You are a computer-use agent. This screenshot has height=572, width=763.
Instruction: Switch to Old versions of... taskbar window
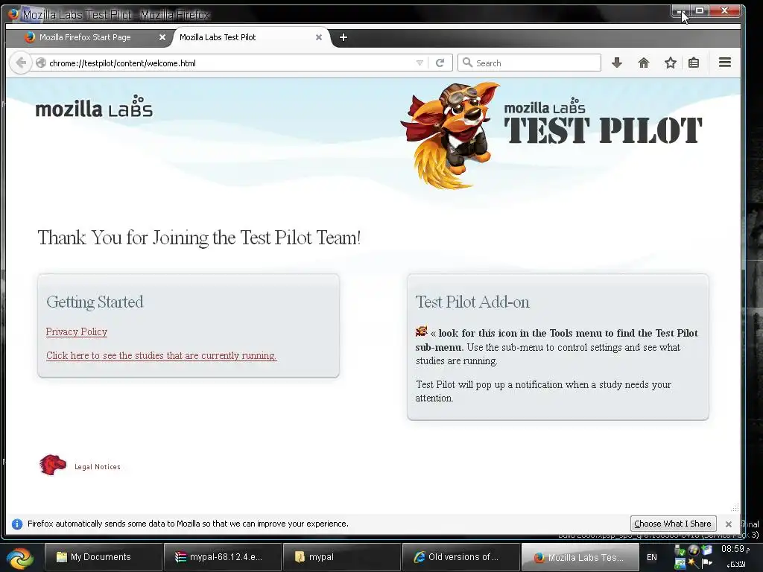coord(460,557)
